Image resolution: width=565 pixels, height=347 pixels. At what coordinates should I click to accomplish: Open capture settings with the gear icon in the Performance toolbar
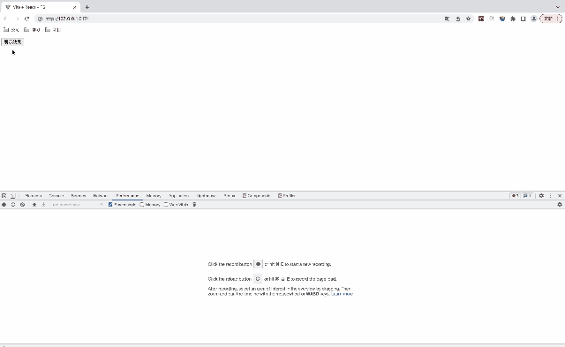pos(560,204)
